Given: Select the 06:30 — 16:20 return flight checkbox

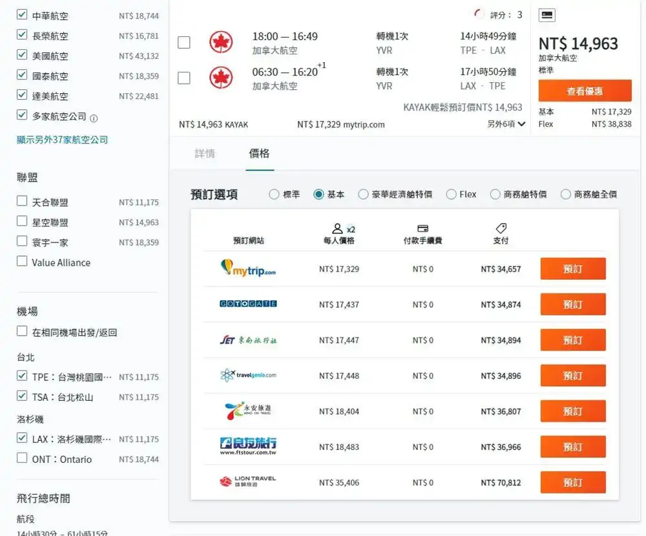Looking at the screenshot, I should pyautogui.click(x=183, y=78).
